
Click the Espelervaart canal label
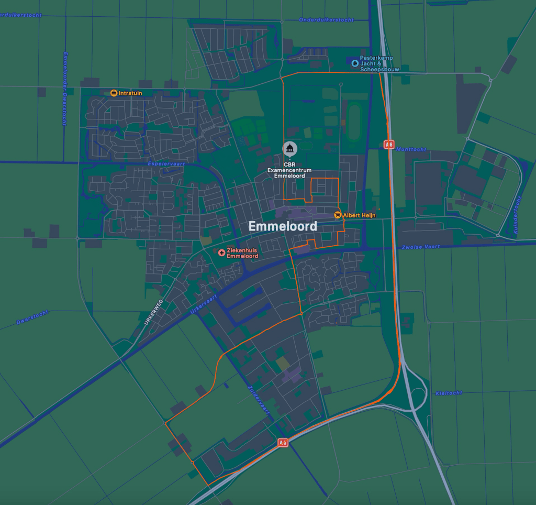point(166,163)
